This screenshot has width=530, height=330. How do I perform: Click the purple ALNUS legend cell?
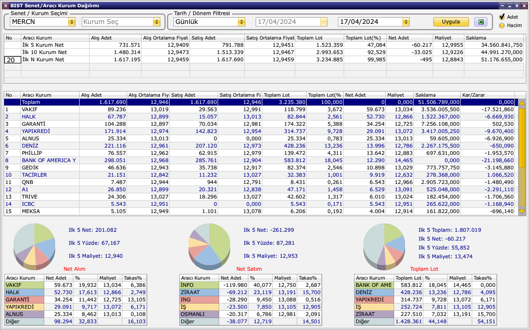pos(24,314)
